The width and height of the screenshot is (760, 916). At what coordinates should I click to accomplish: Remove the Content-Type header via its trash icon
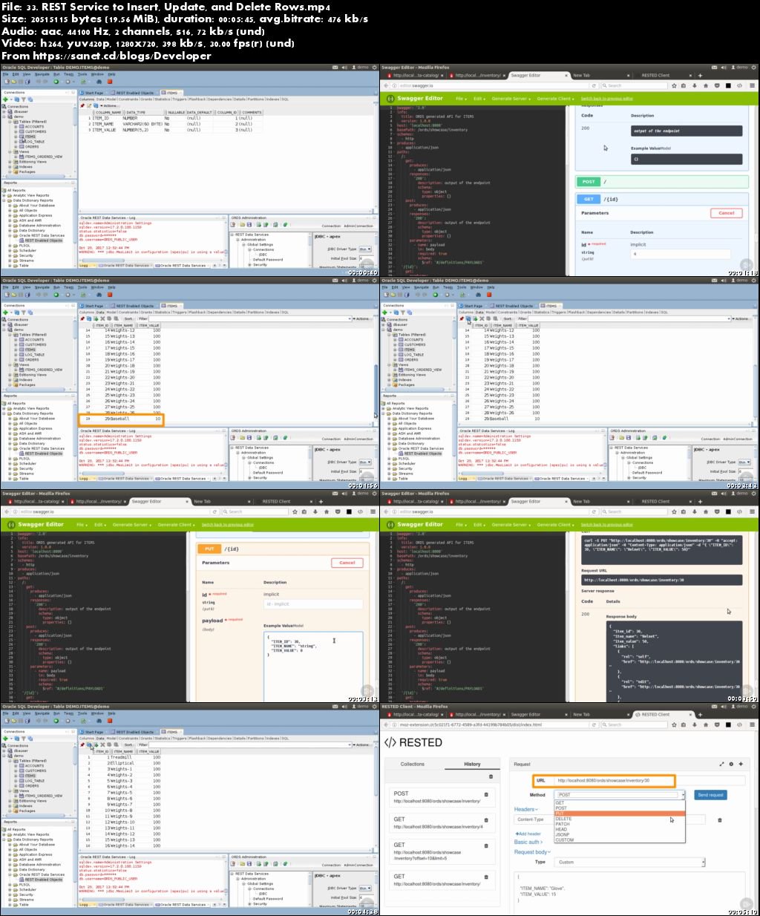(719, 820)
